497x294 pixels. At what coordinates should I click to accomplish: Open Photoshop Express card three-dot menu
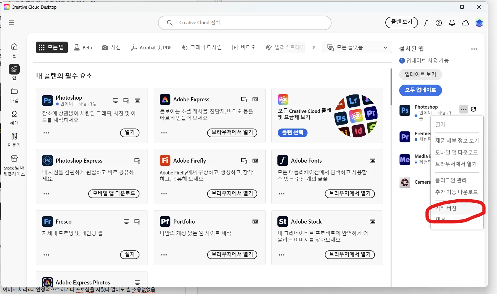tap(46, 194)
